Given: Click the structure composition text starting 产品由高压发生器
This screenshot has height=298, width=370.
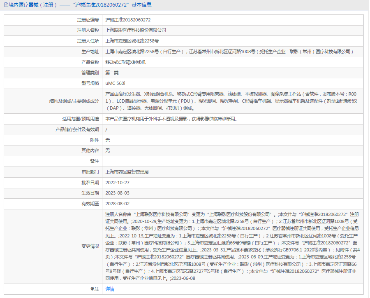Looking at the screenshot, I should pos(231,101).
